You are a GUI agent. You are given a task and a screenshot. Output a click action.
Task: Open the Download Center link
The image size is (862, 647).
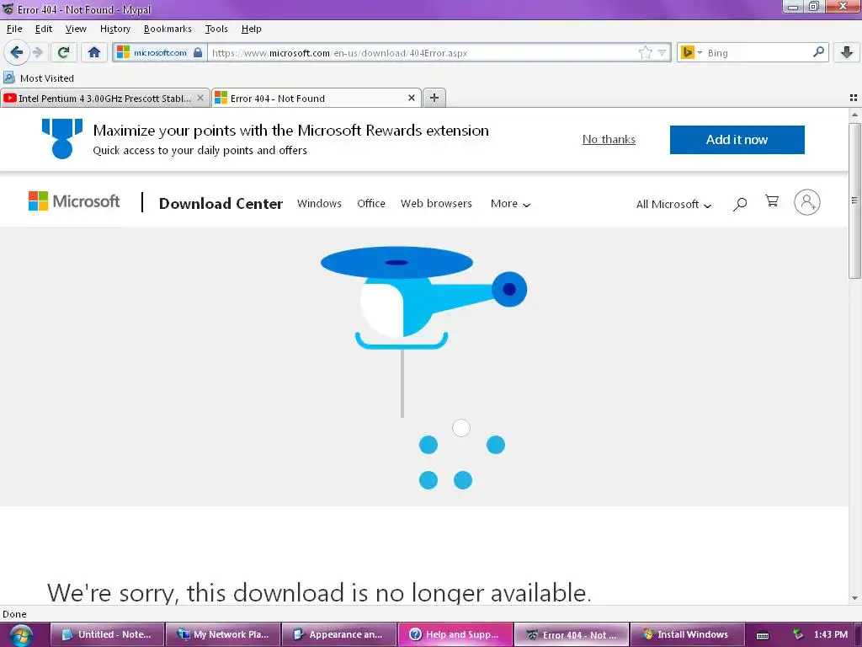[221, 204]
